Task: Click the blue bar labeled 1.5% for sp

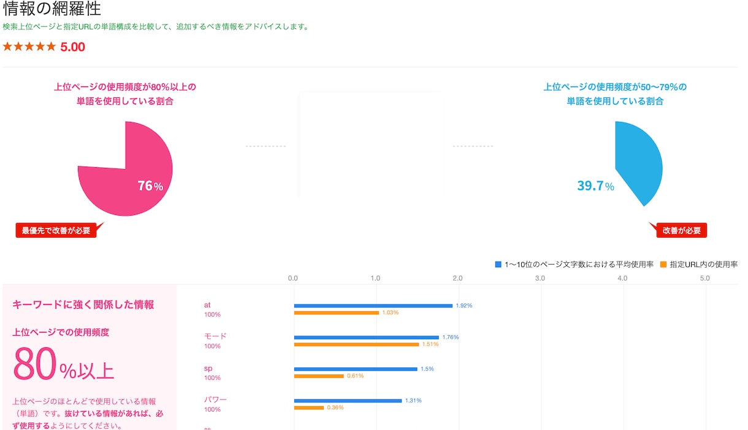Action: click(x=356, y=369)
